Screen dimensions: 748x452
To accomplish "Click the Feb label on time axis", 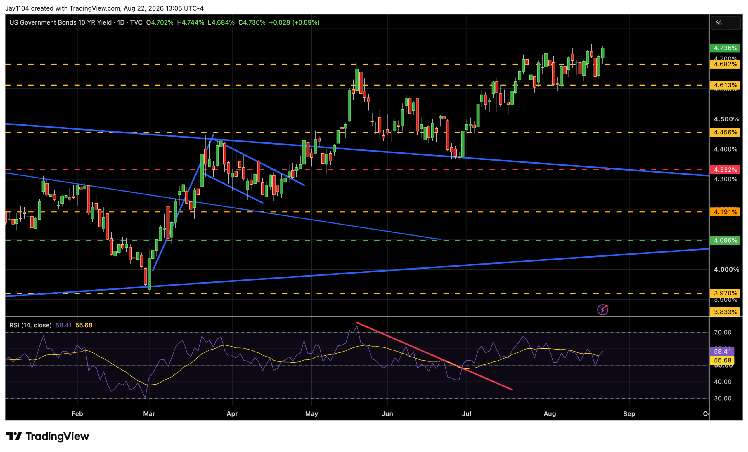I will [x=77, y=414].
